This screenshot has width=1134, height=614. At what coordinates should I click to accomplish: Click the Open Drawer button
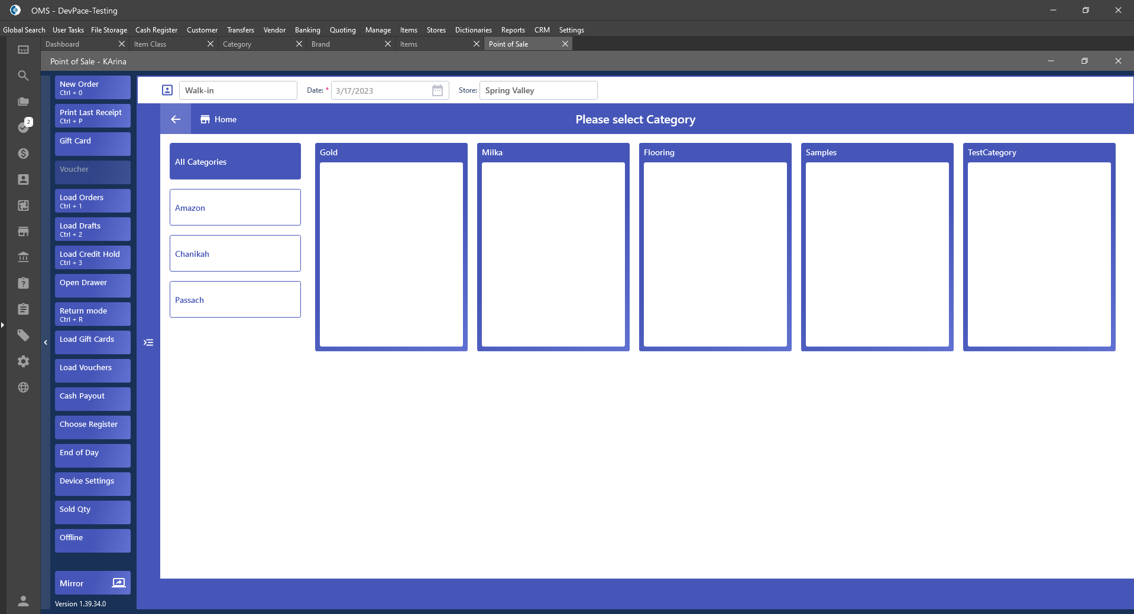pyautogui.click(x=93, y=286)
